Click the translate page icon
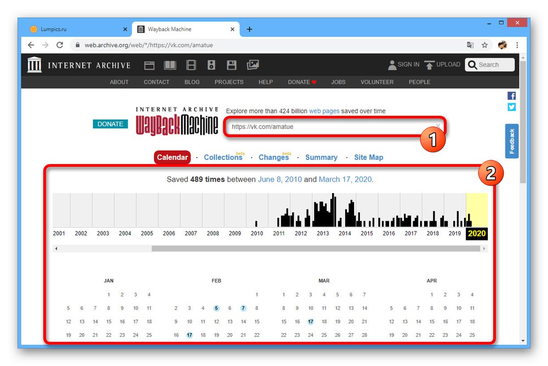 pyautogui.click(x=470, y=45)
